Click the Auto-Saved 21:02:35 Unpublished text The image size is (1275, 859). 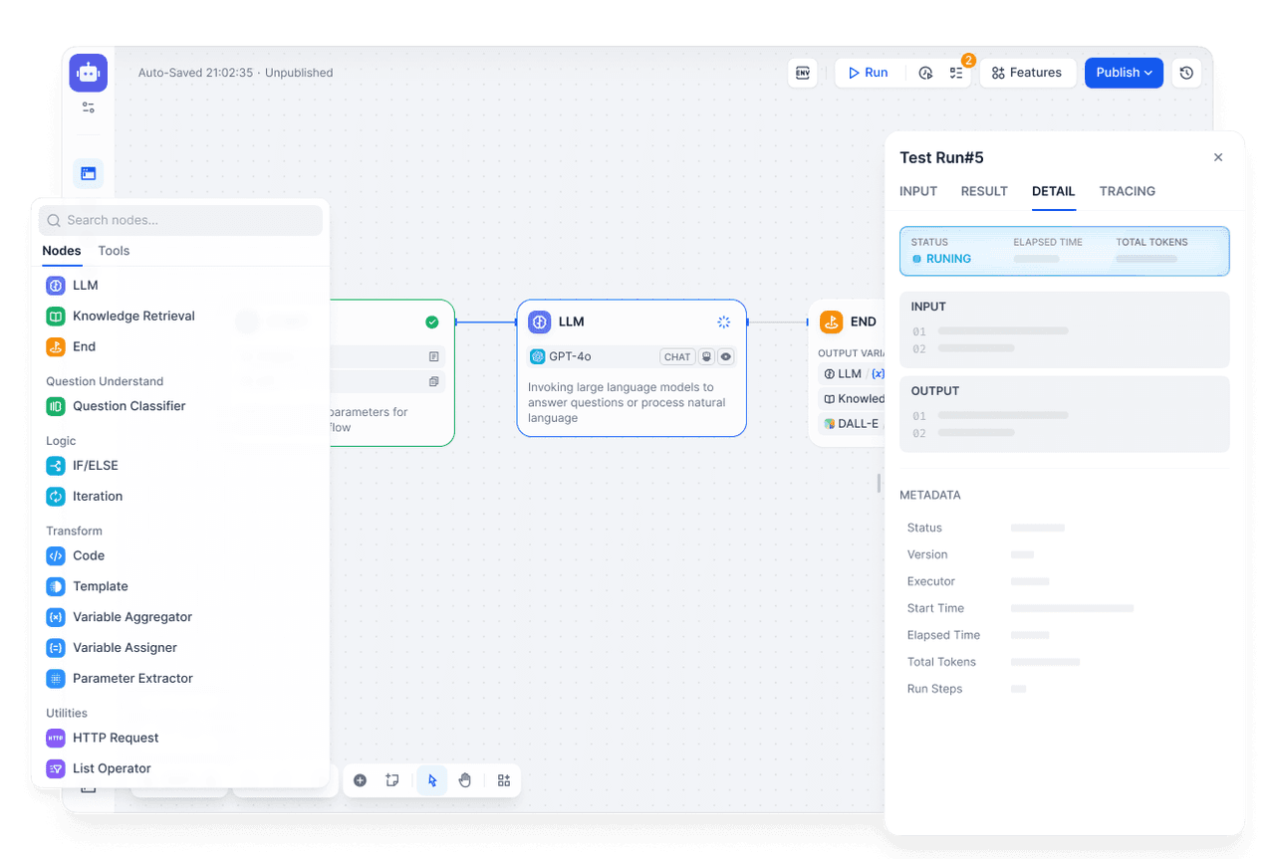pos(235,73)
